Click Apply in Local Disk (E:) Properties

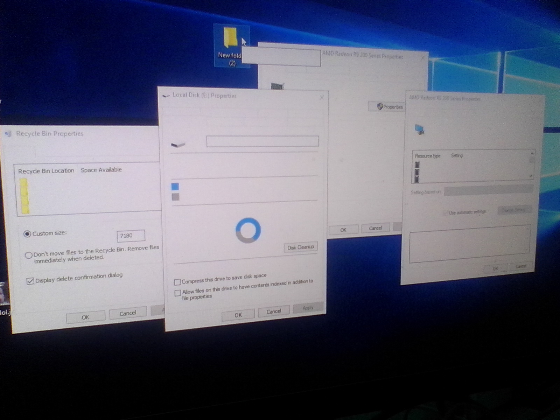(x=308, y=308)
